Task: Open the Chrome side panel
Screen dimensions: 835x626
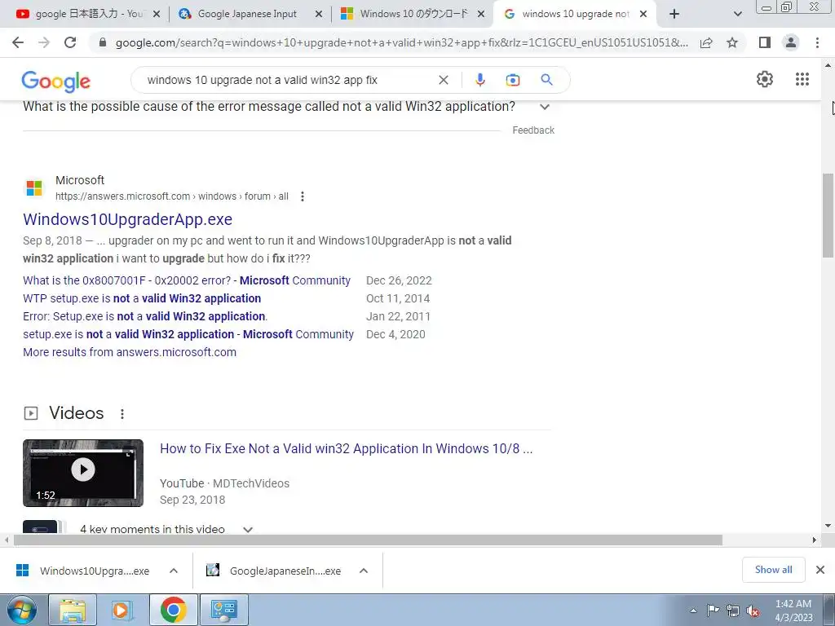Action: 765,42
